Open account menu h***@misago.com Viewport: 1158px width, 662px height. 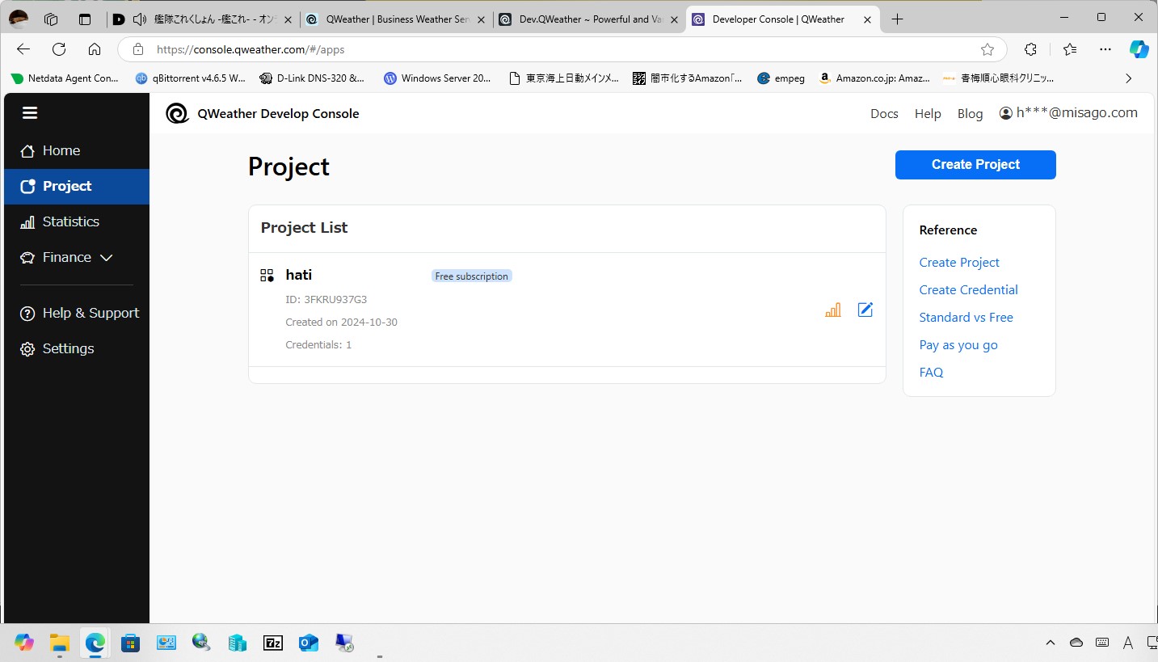pos(1068,113)
